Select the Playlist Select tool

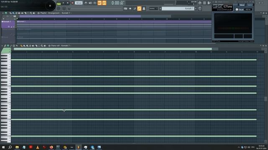(28, 13)
